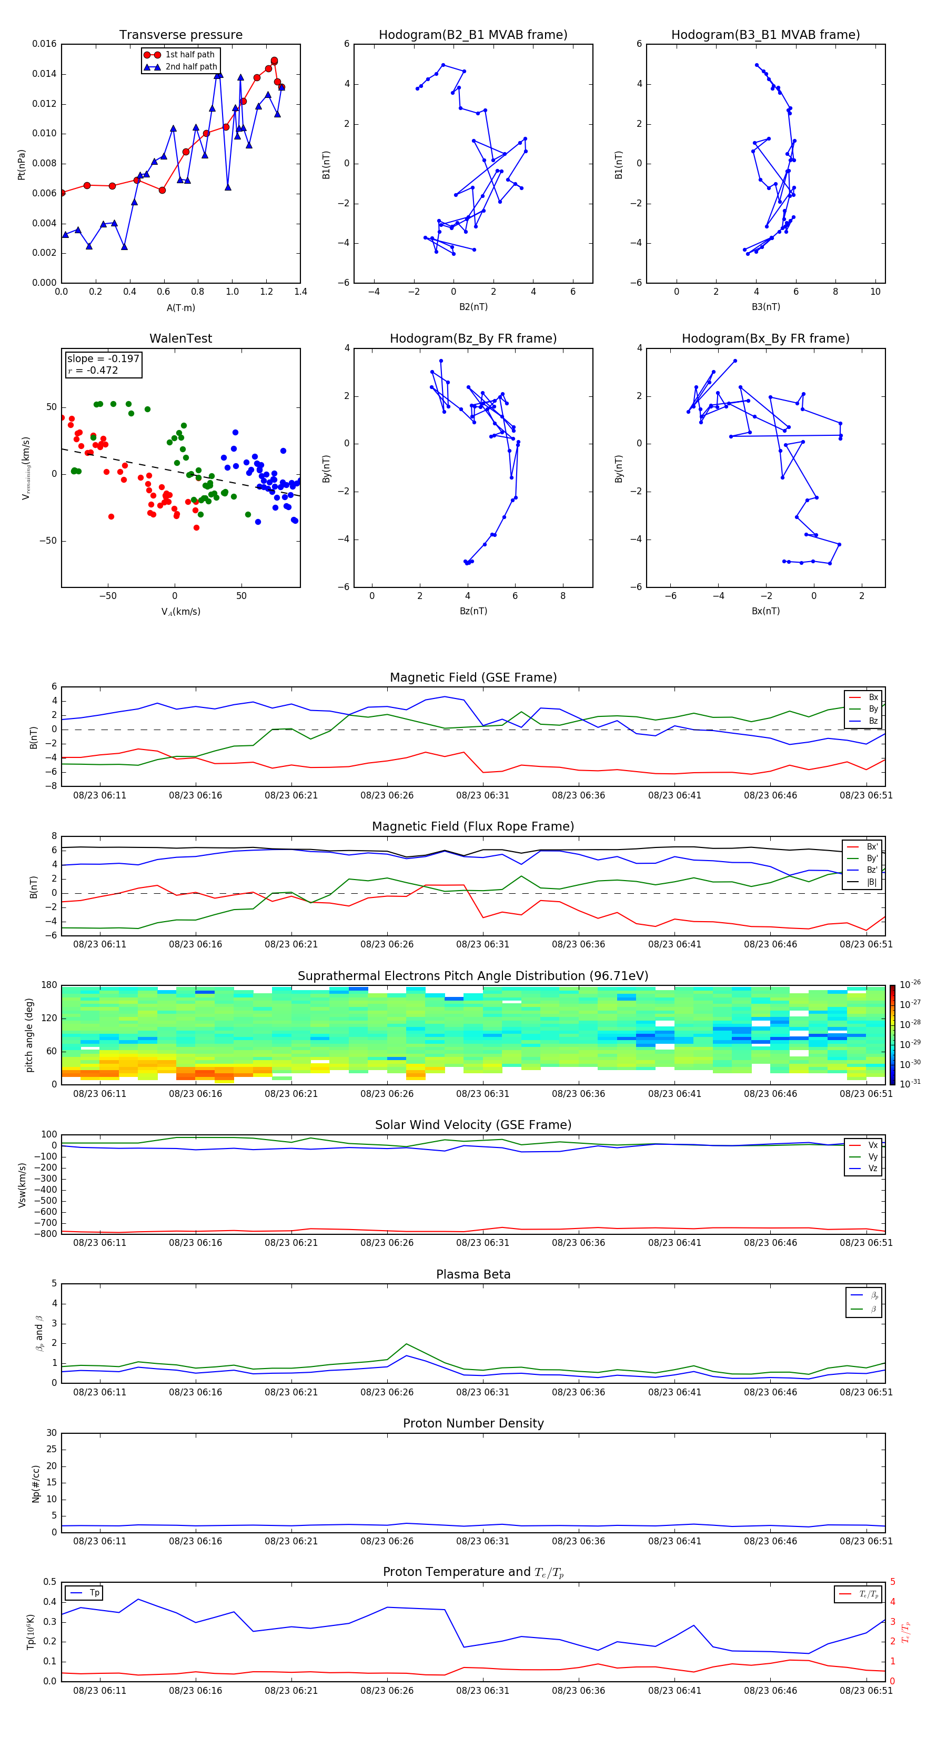Click the 'Transverse pressure' plot title
Screen dimensions: 947x1737
pos(180,34)
